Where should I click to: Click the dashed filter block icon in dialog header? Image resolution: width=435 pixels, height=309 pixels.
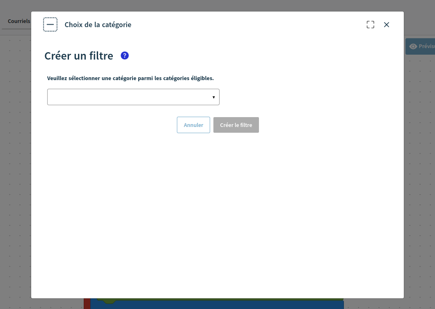pyautogui.click(x=50, y=24)
